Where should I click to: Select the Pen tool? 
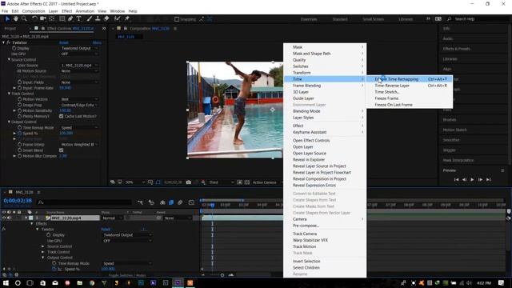tap(70, 19)
